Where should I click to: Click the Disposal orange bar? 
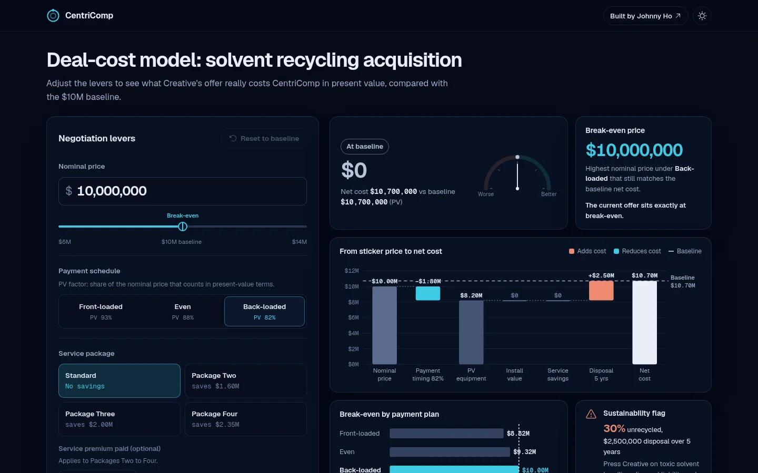point(601,291)
